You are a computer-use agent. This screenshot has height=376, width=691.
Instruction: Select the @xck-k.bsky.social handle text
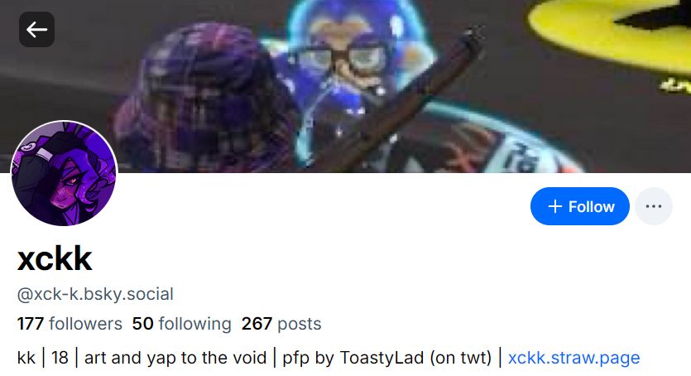[95, 294]
